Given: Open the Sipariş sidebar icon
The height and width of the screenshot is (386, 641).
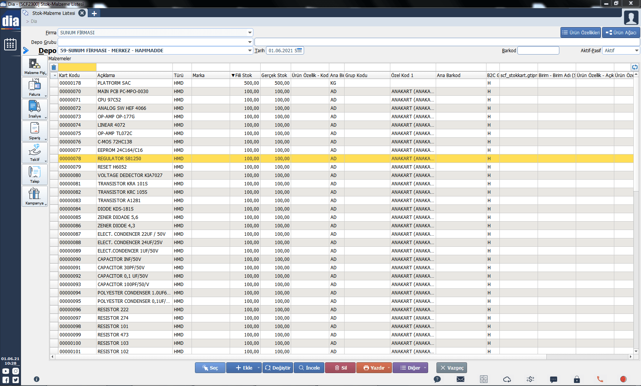Looking at the screenshot, I should pos(35,131).
